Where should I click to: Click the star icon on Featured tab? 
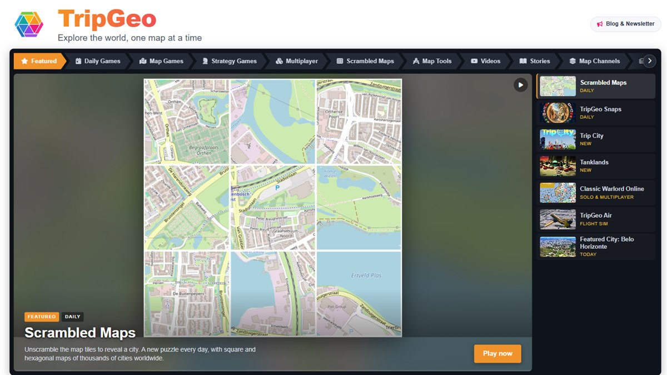coord(24,61)
